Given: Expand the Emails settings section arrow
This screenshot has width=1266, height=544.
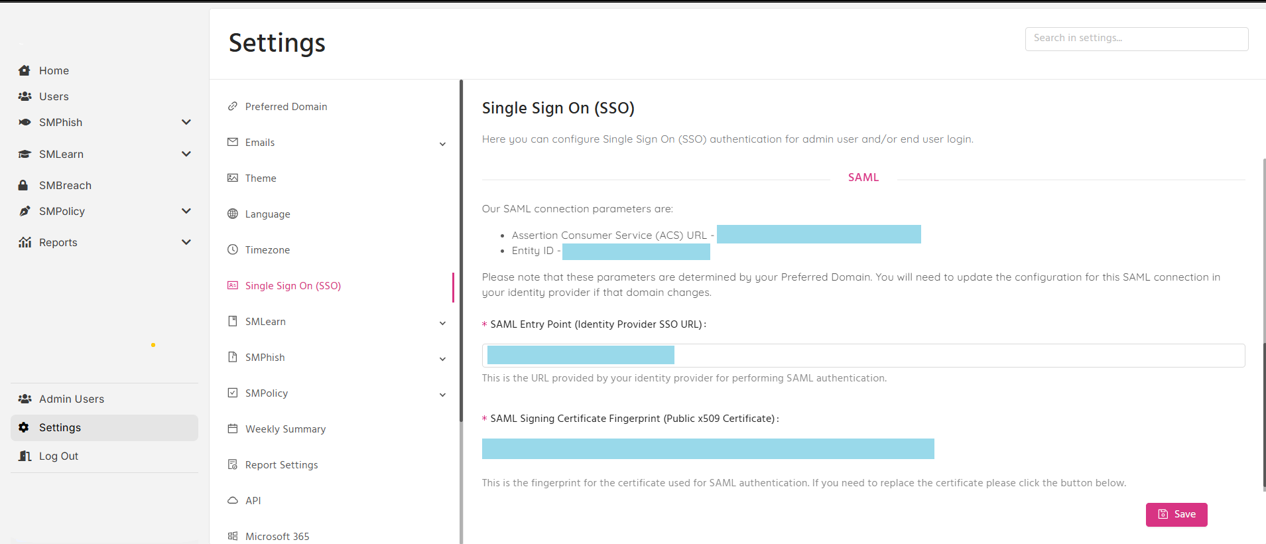Looking at the screenshot, I should [442, 144].
